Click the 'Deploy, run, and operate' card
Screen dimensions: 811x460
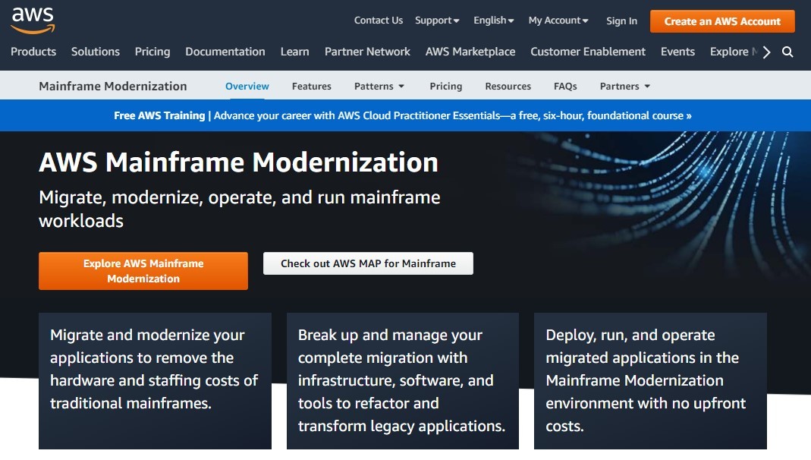[650, 380]
